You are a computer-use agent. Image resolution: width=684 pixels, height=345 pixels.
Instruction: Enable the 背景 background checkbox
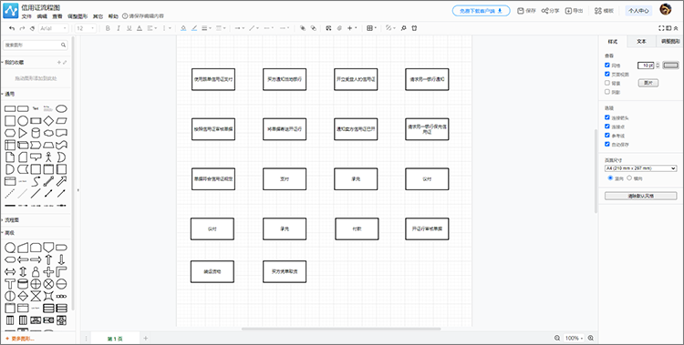[607, 83]
